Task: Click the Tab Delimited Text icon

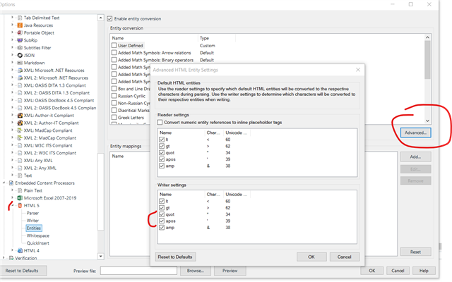Action: (x=20, y=18)
